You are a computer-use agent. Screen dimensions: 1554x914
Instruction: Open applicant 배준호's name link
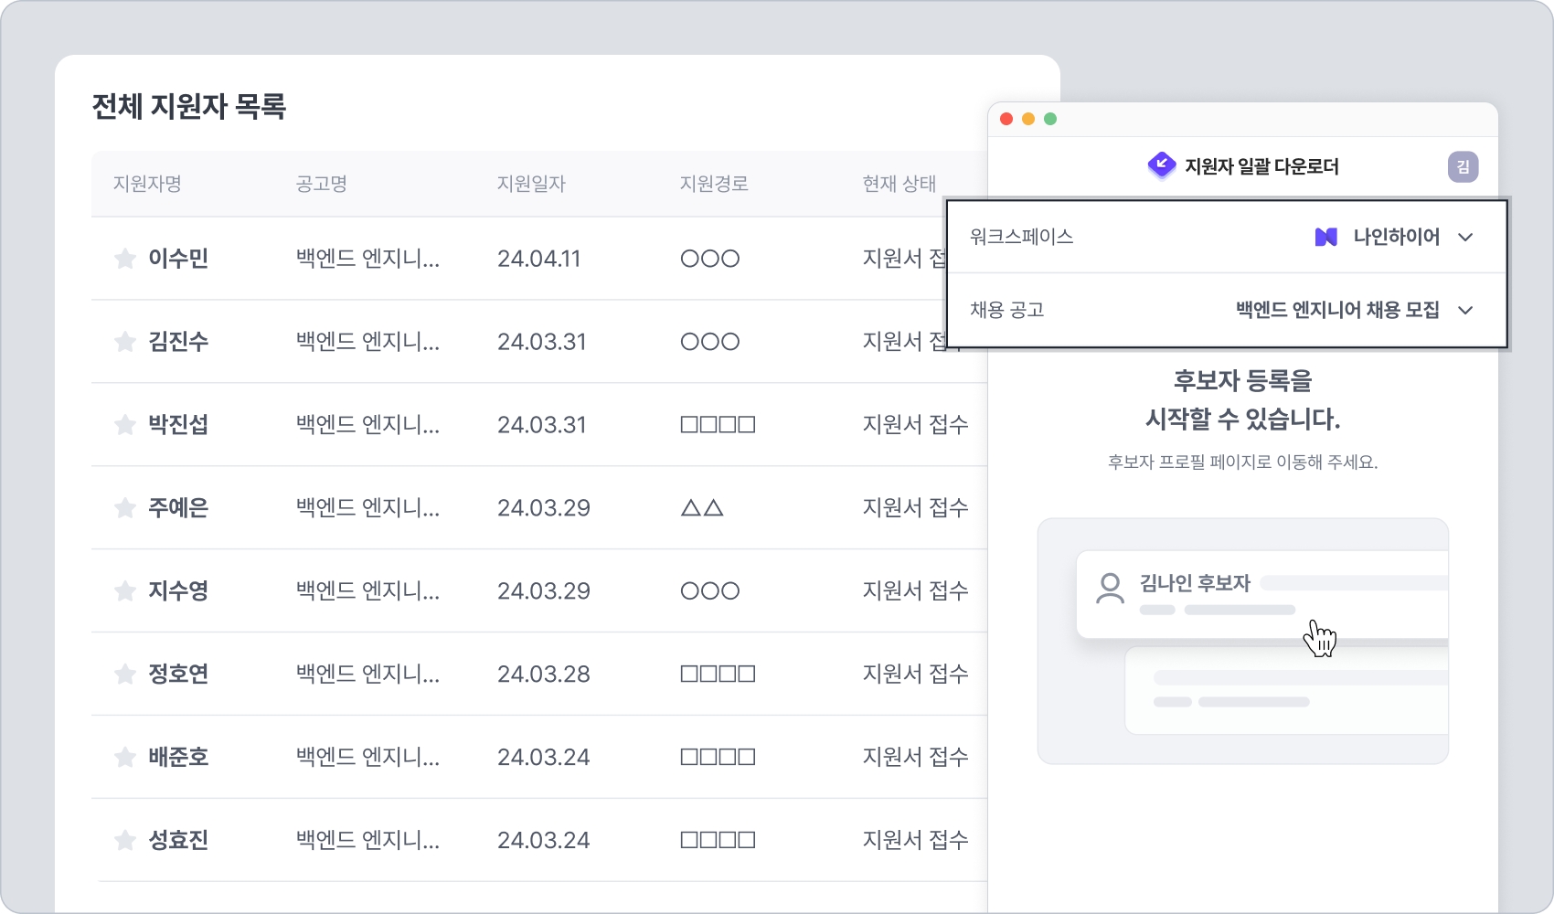pyautogui.click(x=179, y=757)
